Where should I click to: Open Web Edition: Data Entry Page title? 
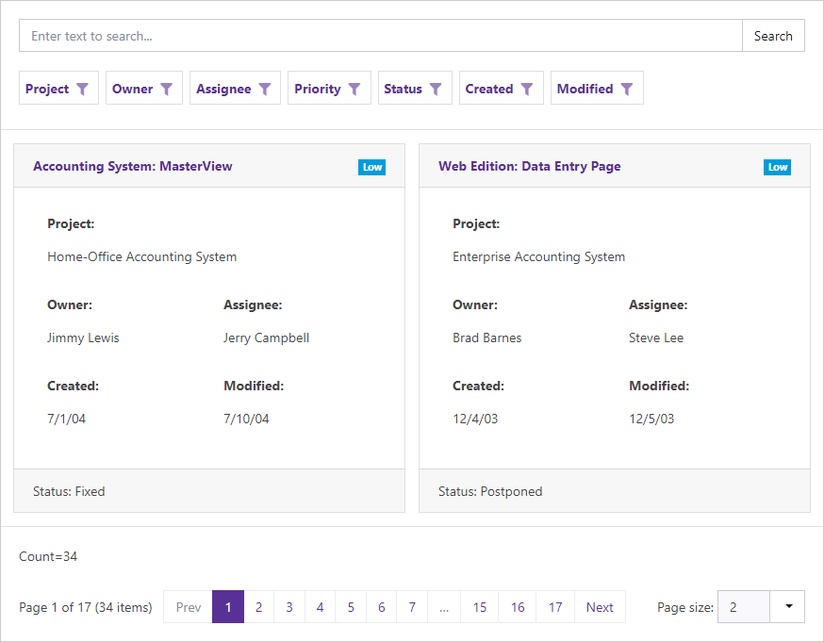click(530, 166)
